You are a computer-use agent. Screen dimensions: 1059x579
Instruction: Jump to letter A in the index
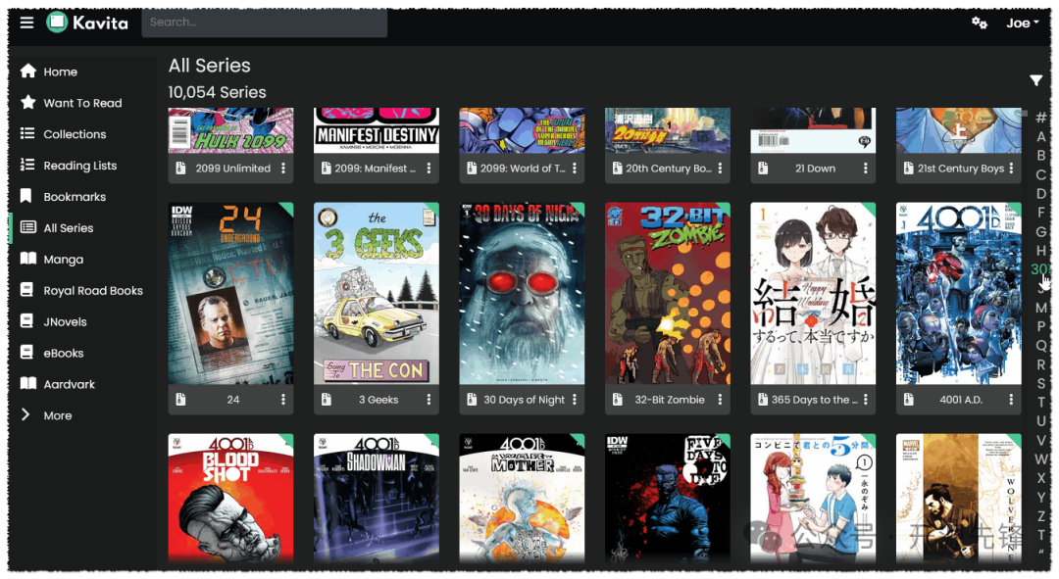pyautogui.click(x=1040, y=136)
